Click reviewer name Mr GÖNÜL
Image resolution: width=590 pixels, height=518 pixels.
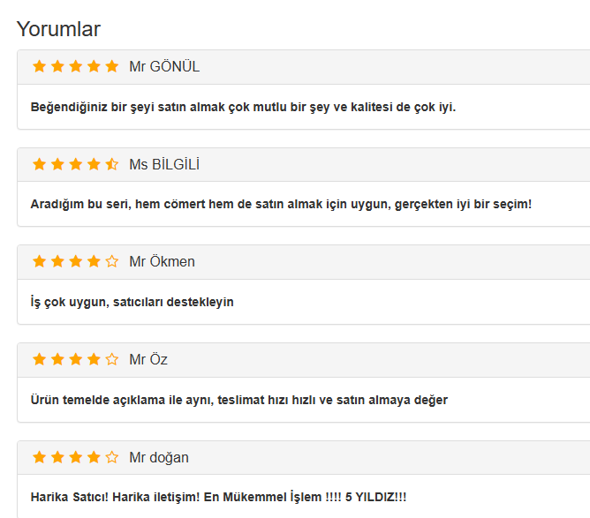tap(164, 66)
